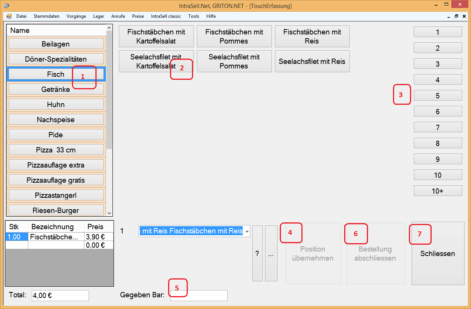Choose Seelachsfilet mit Pommes

(234, 61)
